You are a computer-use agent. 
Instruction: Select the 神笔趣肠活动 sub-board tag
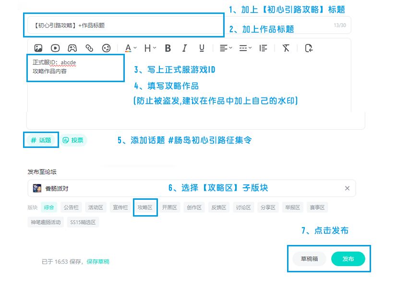[x=46, y=222]
